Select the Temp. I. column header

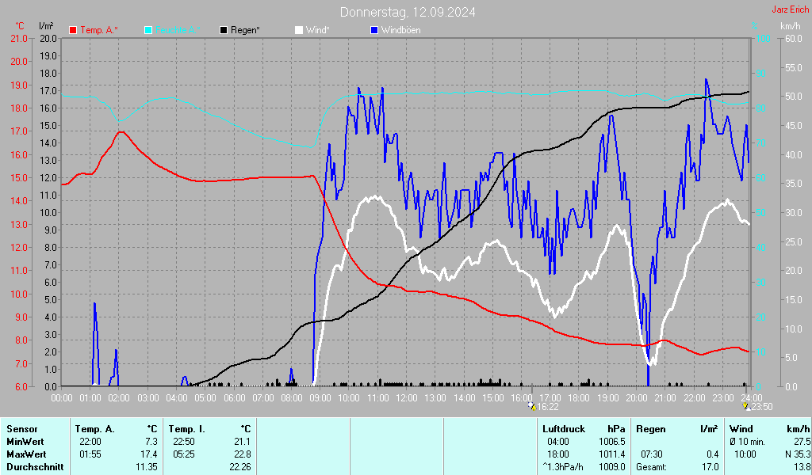point(187,428)
